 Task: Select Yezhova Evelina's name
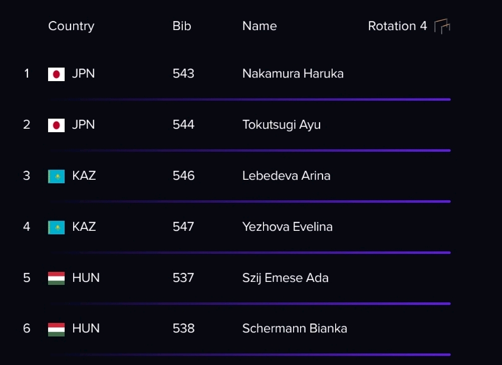tap(287, 227)
